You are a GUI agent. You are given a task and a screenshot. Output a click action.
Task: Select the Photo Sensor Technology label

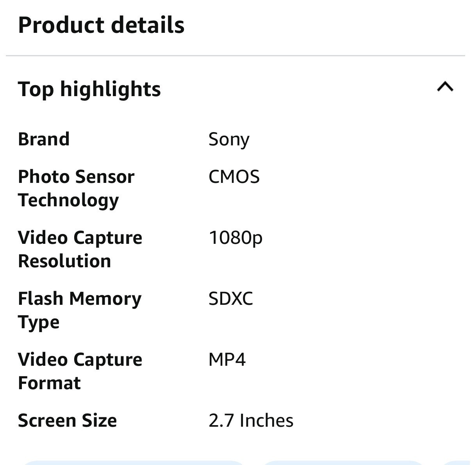pos(76,188)
